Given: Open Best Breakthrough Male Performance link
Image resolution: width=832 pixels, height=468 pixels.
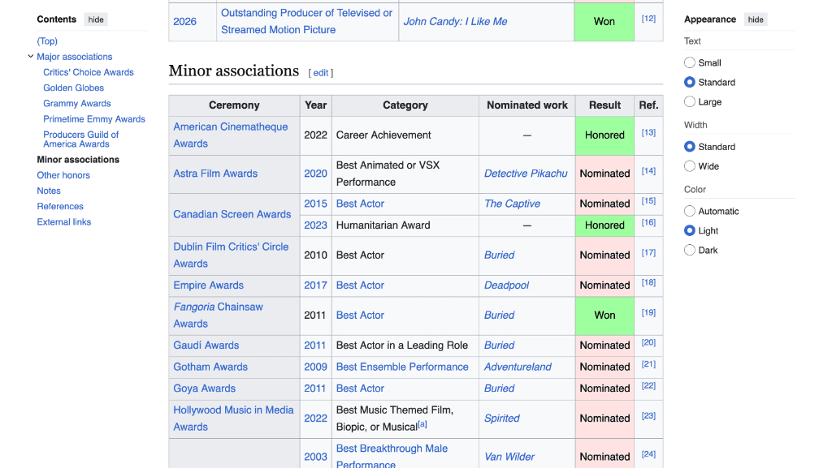Looking at the screenshot, I should click(392, 457).
